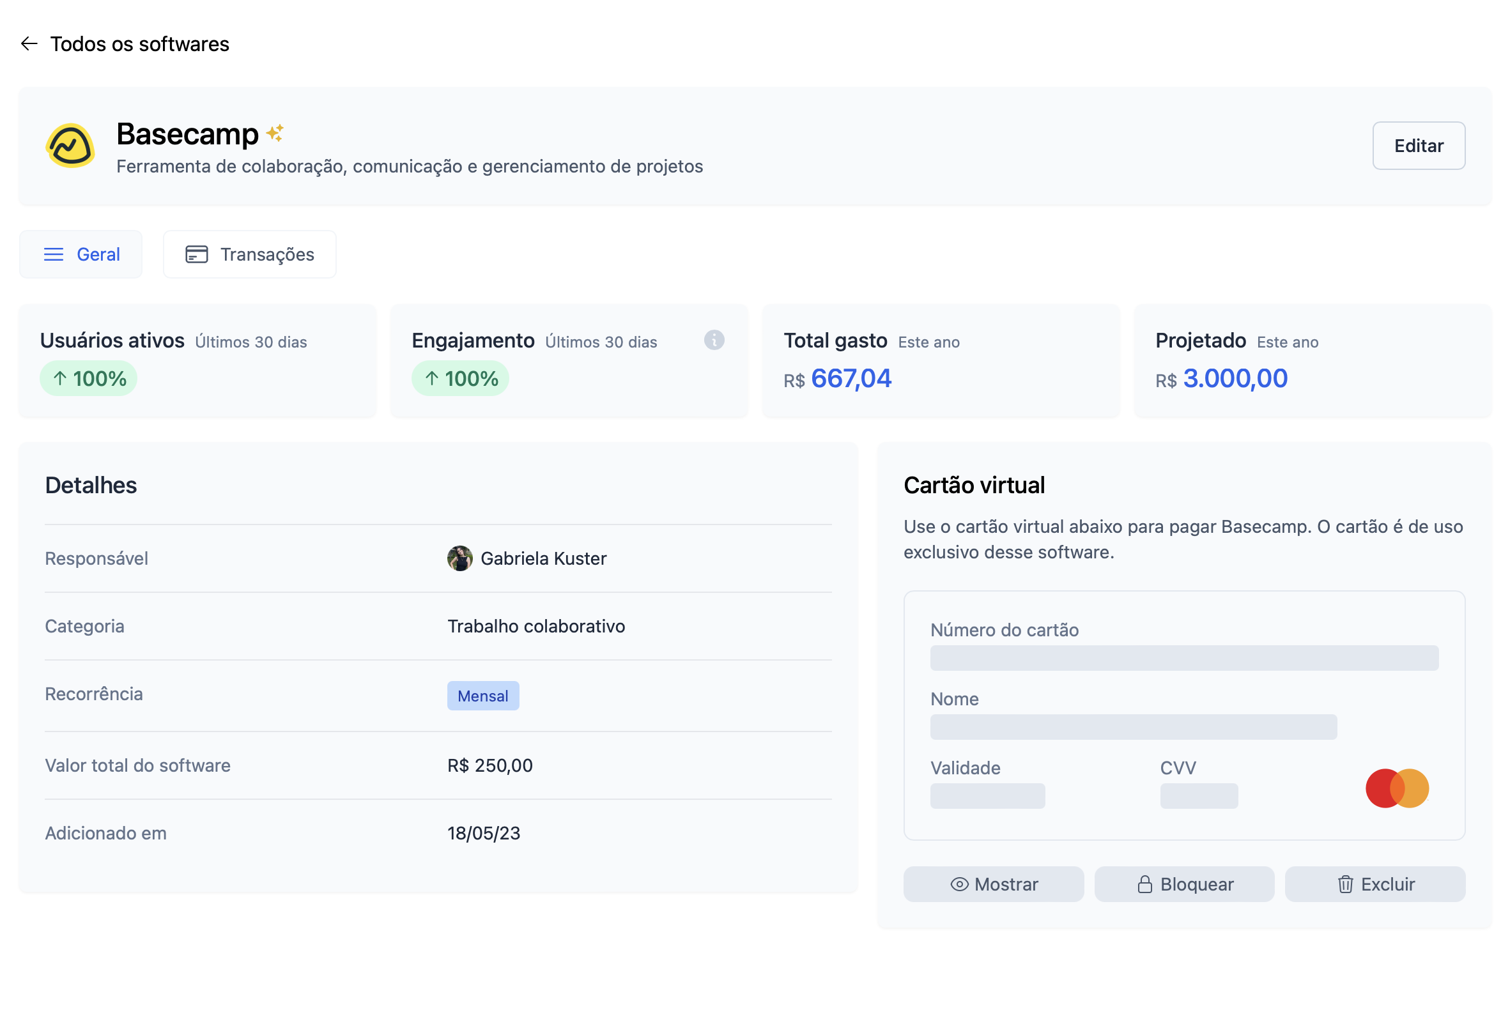Click the Recorrência label
1494x1026 pixels.
(94, 694)
